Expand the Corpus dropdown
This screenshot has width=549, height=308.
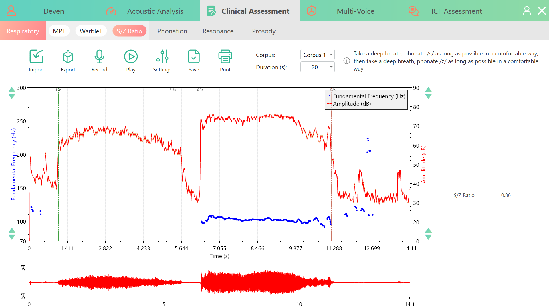(x=317, y=55)
